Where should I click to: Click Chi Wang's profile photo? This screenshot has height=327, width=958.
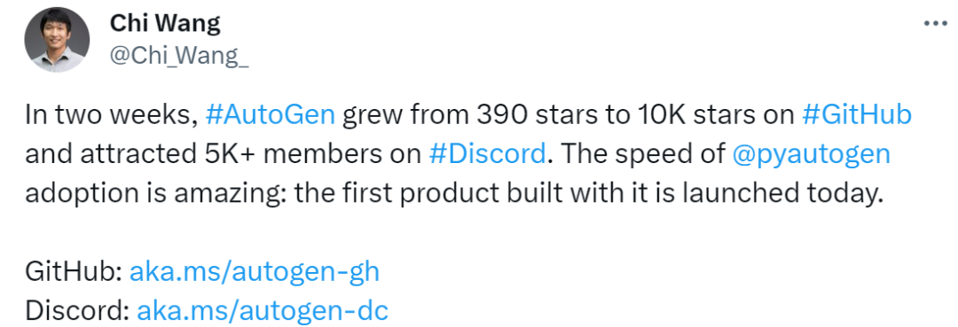(x=57, y=41)
